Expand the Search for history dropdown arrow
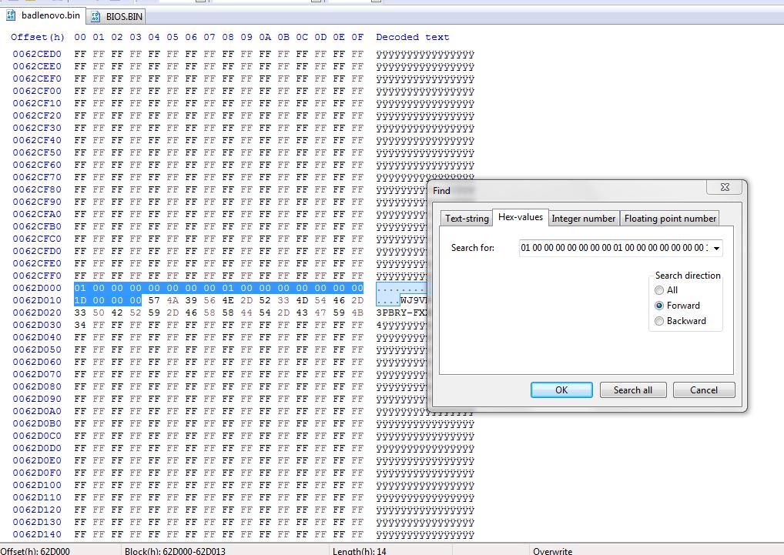This screenshot has height=555, width=784. 716,249
